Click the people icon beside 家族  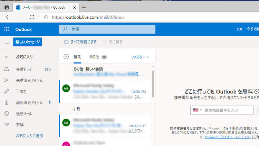point(7,125)
